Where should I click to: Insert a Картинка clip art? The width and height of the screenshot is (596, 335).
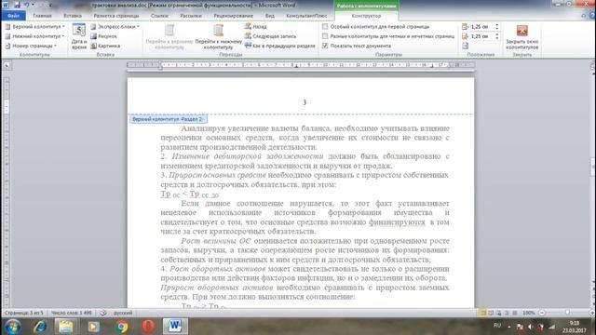coord(105,46)
